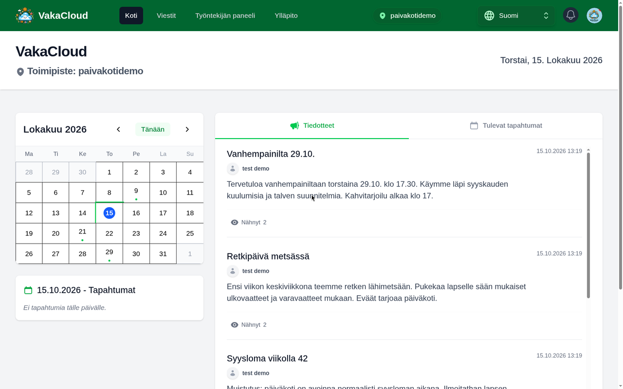Click the location pin beside Toimipiste heading
The width and height of the screenshot is (623, 389).
tap(20, 71)
